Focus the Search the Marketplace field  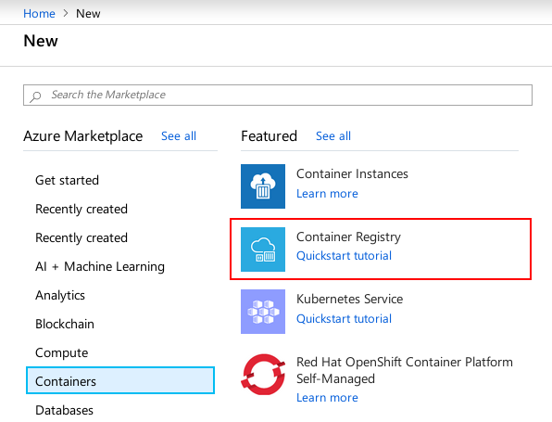(278, 95)
